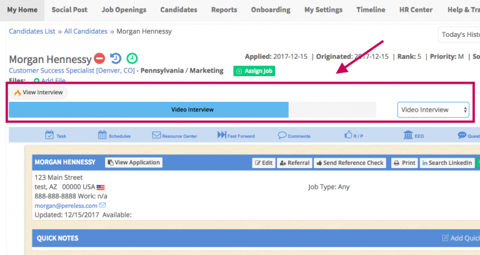Click the 'Updated: 12/15/2017' text
The image size is (480, 255).
[x=67, y=215]
